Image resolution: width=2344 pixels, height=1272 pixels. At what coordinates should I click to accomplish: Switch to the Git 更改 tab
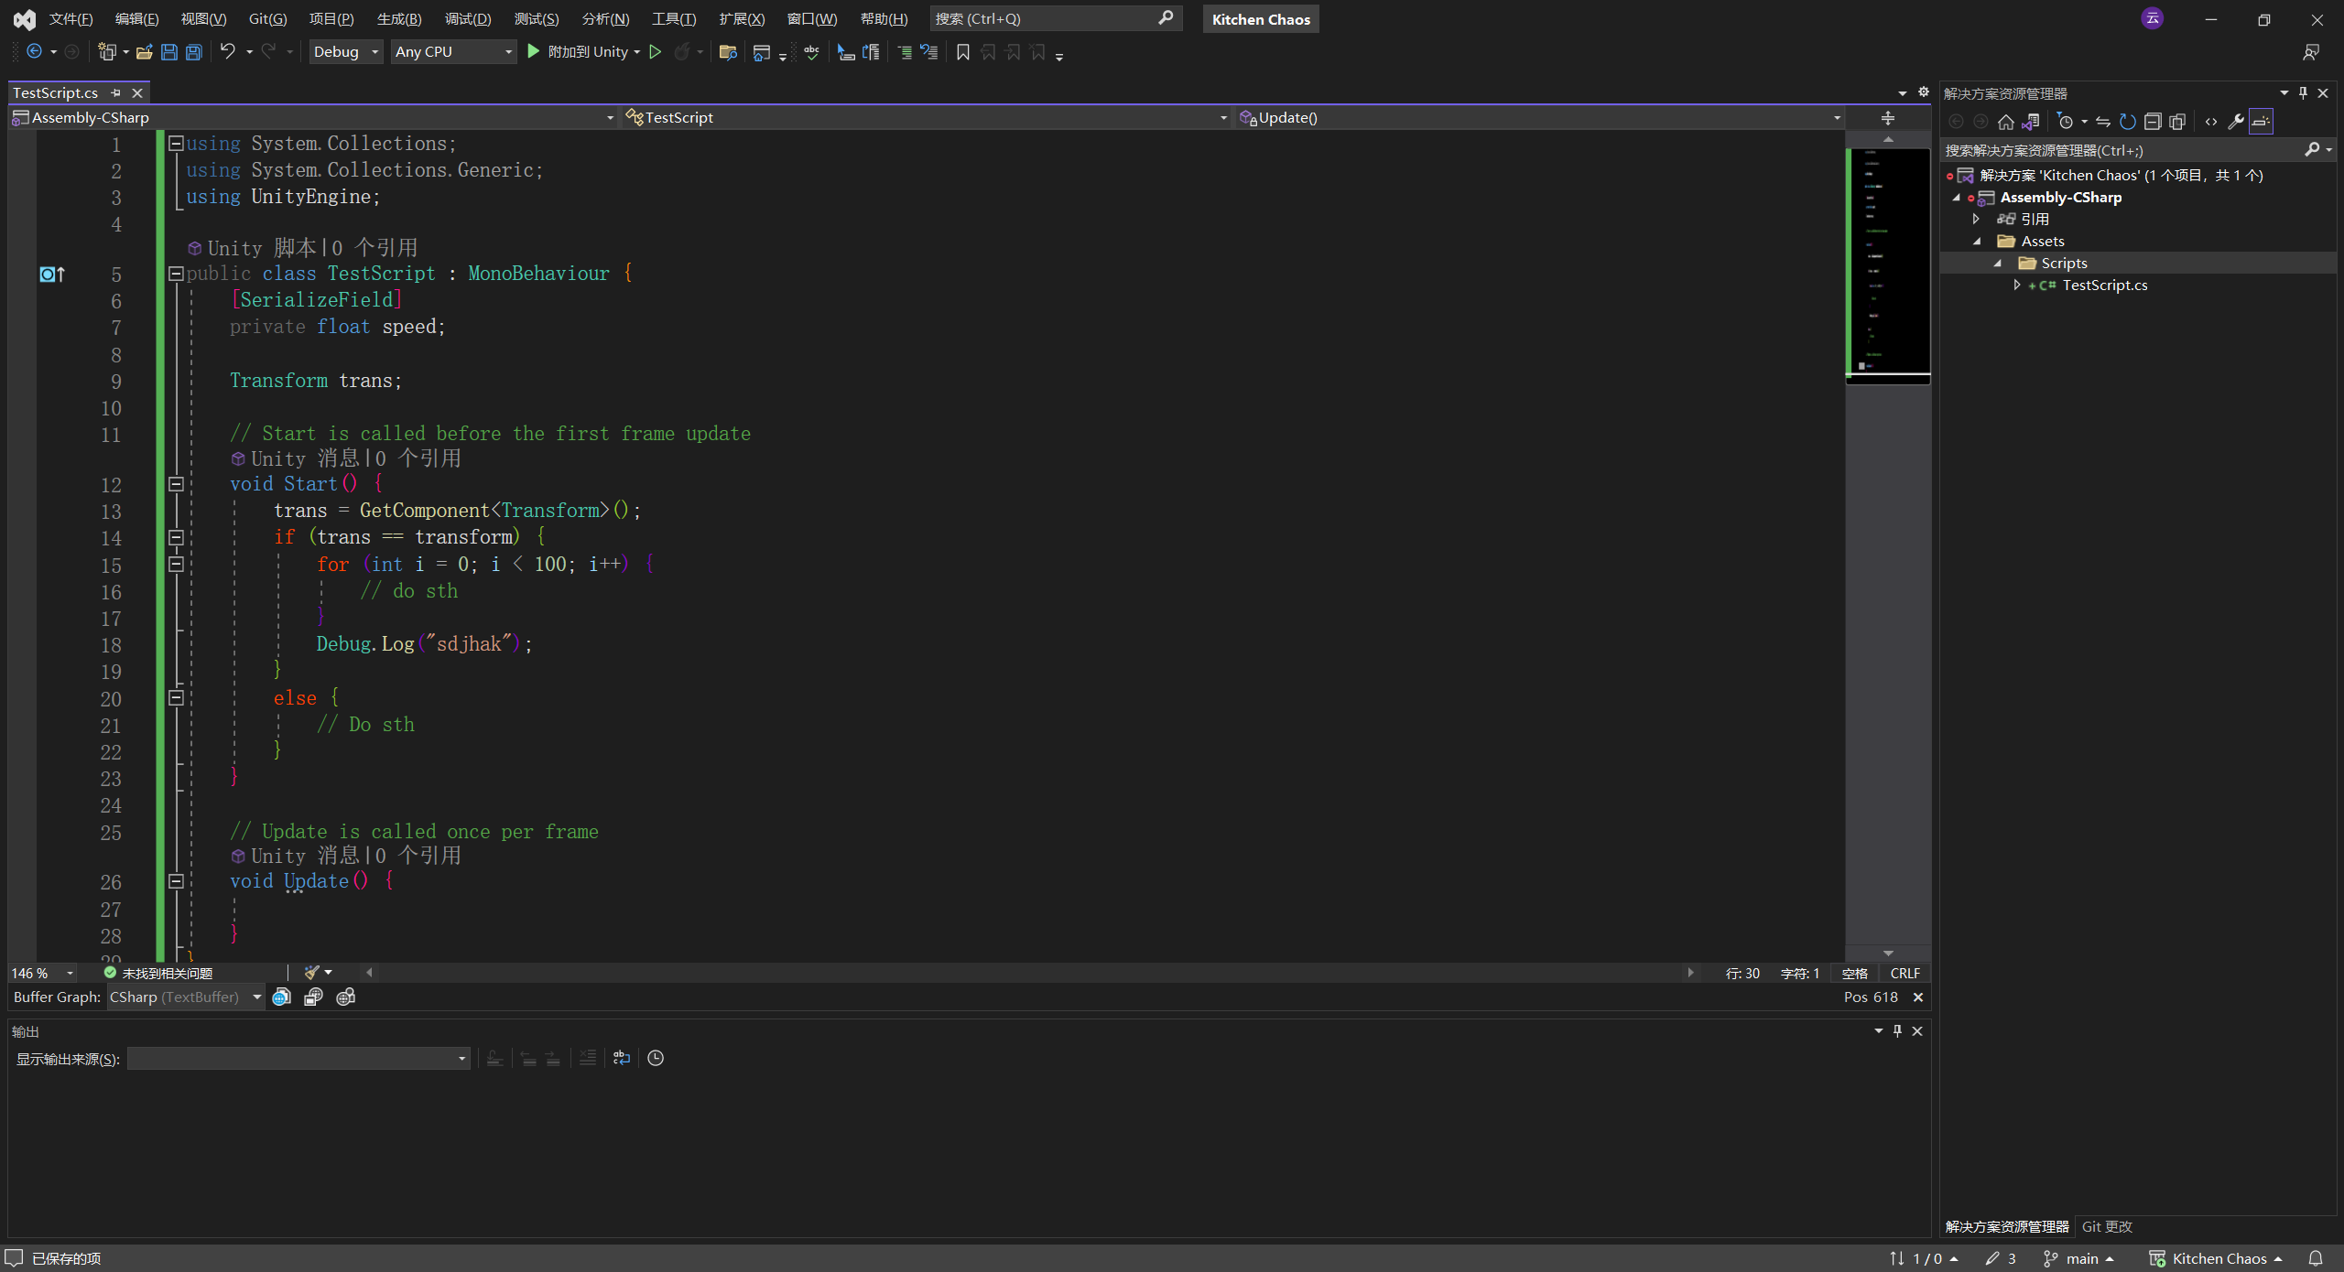coord(2107,1226)
